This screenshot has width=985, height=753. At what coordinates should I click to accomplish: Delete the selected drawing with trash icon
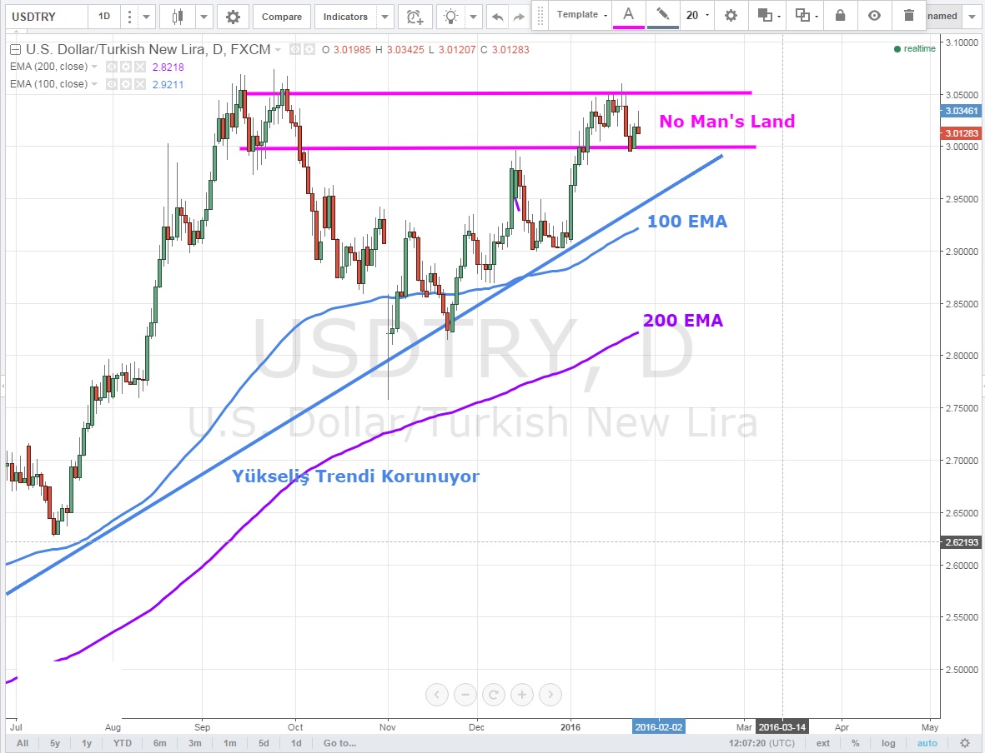908,16
